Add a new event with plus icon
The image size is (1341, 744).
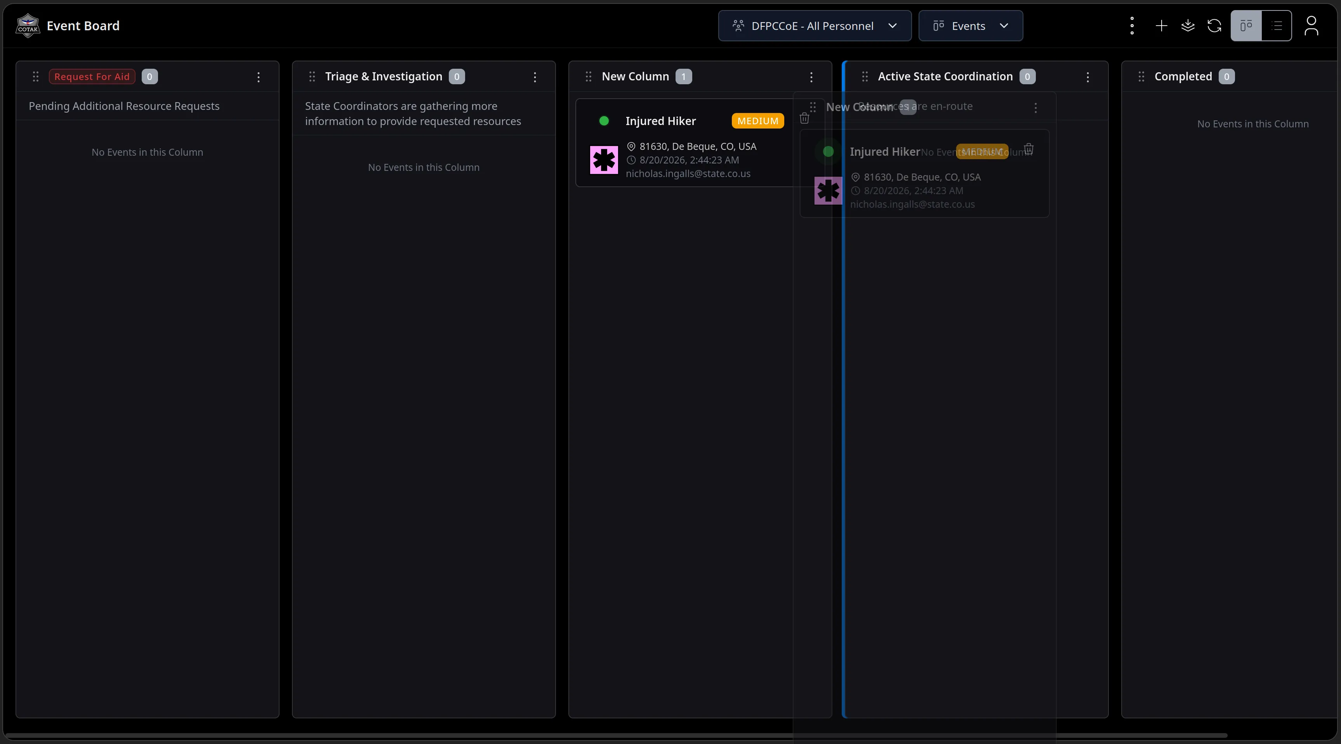click(x=1161, y=26)
